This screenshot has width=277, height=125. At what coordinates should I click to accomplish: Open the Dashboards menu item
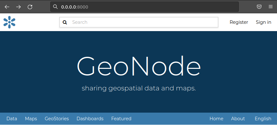pyautogui.click(x=90, y=119)
